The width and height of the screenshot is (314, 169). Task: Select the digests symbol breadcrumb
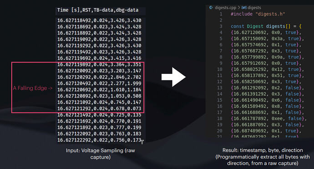point(254,8)
